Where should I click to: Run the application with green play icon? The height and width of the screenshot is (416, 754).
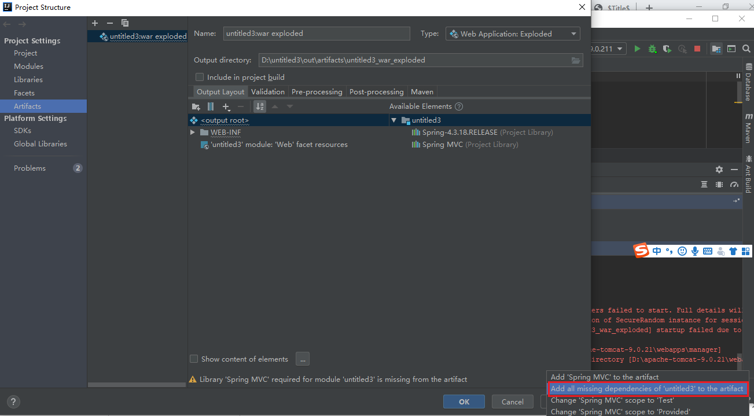637,49
